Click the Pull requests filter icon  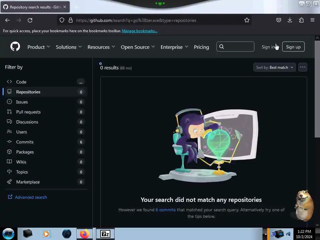point(9,112)
